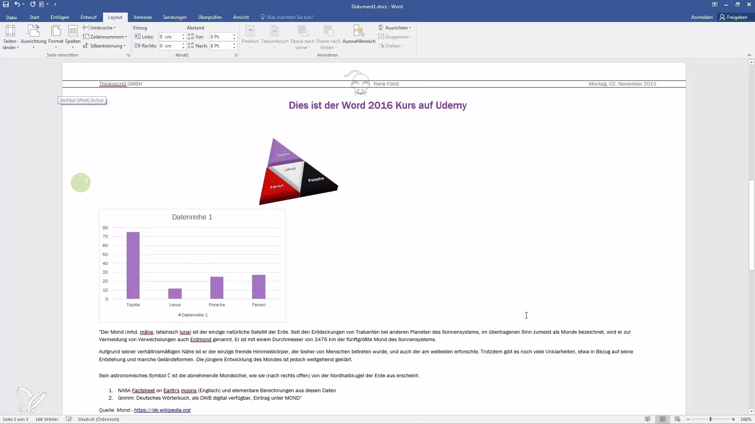755x424 pixels.
Task: Click the Rechts indent input field
Action: (x=169, y=46)
